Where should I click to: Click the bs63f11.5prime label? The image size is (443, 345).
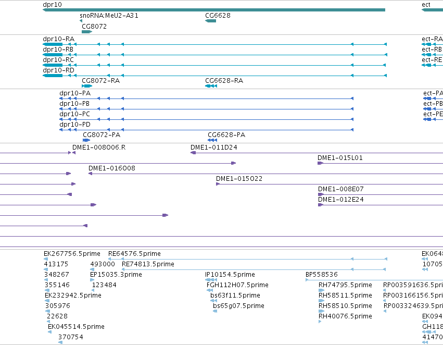pyautogui.click(x=235, y=295)
